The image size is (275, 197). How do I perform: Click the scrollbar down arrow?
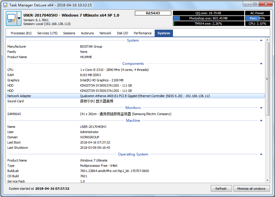click(x=267, y=180)
